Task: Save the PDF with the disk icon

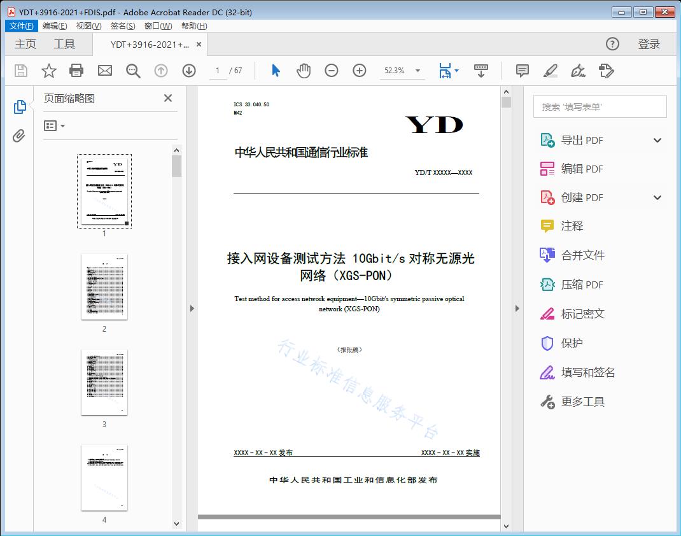Action: 20,71
